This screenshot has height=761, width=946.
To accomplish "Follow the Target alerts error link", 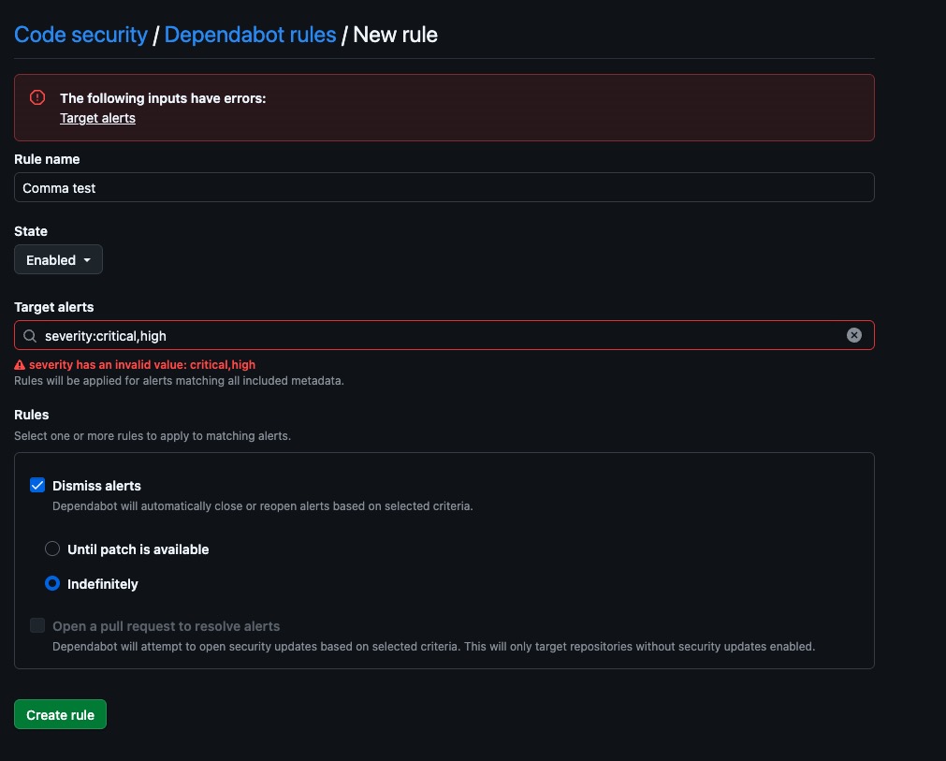I will pyautogui.click(x=97, y=118).
